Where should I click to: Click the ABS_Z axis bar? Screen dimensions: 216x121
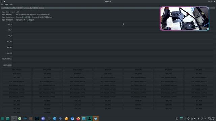click(x=113, y=36)
